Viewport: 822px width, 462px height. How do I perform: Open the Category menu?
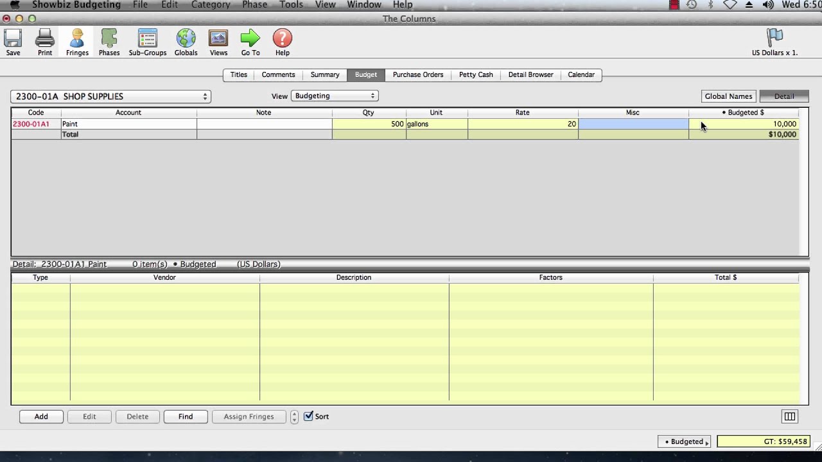211,4
